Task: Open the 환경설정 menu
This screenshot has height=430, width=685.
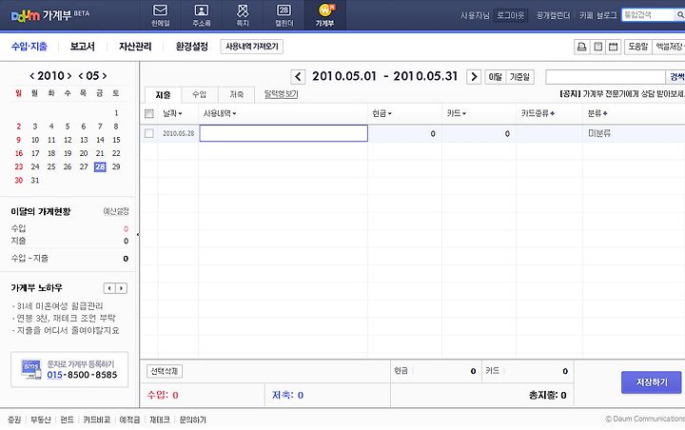Action: 192,47
